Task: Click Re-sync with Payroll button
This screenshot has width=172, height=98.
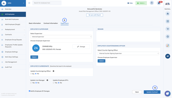Action: pyautogui.click(x=95, y=15)
